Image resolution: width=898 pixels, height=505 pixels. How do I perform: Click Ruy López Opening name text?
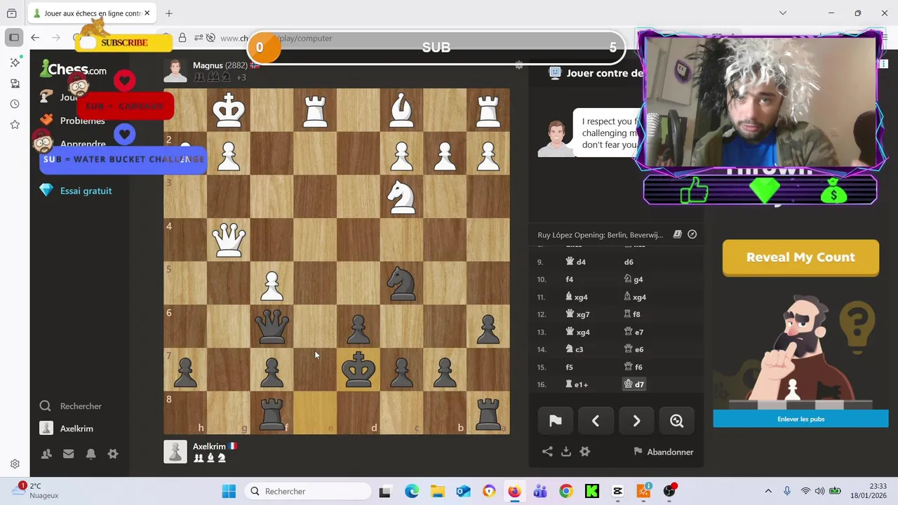(x=600, y=235)
